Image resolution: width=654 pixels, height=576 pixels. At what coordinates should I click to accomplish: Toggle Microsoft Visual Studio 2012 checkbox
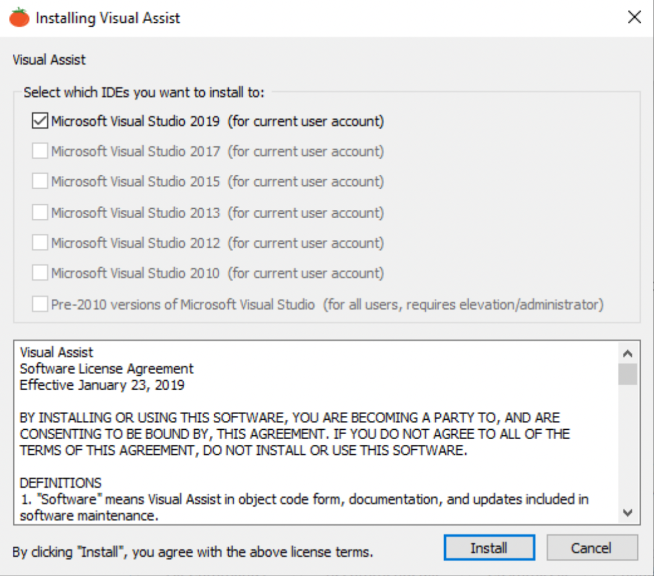tap(40, 242)
